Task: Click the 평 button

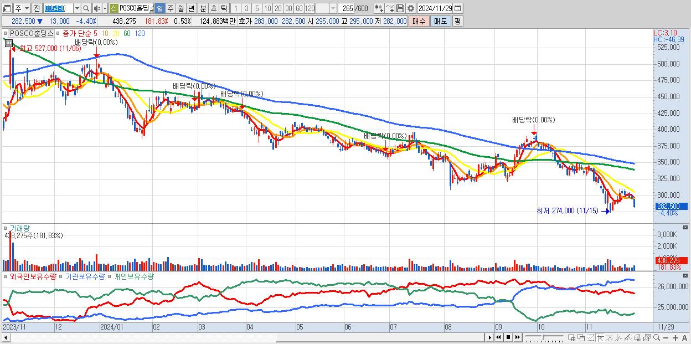Action: [x=457, y=21]
